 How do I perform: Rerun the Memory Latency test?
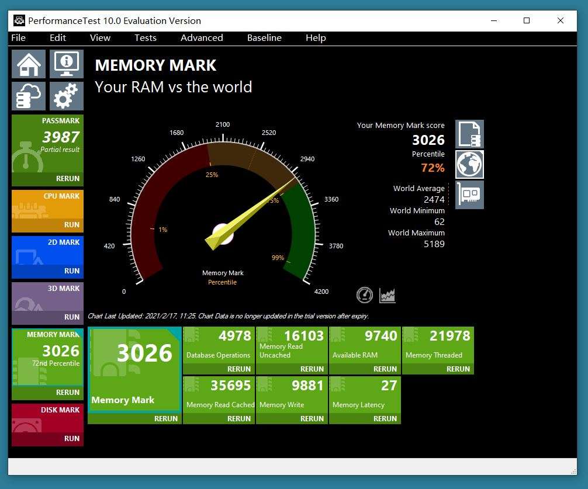click(x=385, y=418)
